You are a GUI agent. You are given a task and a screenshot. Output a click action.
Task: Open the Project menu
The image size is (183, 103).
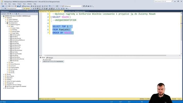pos(19,4)
